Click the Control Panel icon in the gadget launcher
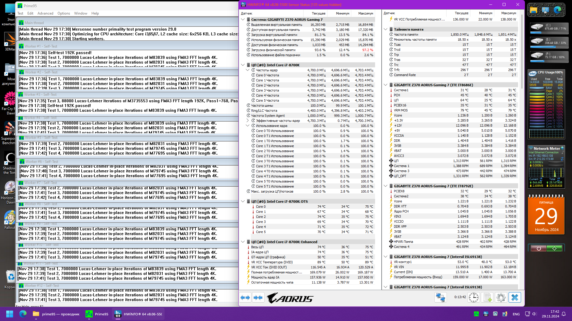The image size is (572, 321). click(545, 10)
